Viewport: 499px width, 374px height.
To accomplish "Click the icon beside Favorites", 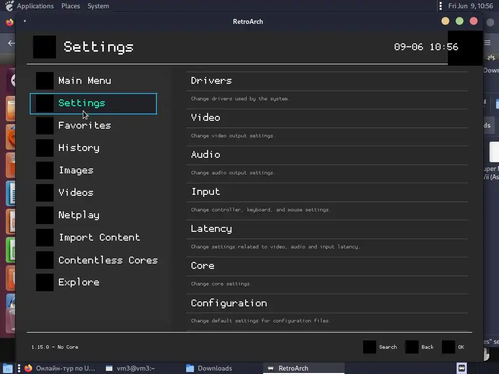I will pyautogui.click(x=44, y=126).
